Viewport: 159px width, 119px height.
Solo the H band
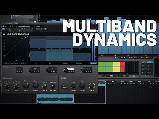pyautogui.click(x=91, y=72)
